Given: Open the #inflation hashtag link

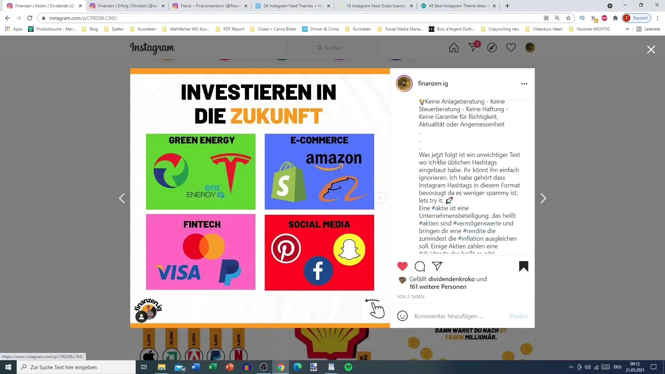Looking at the screenshot, I should coord(471,239).
